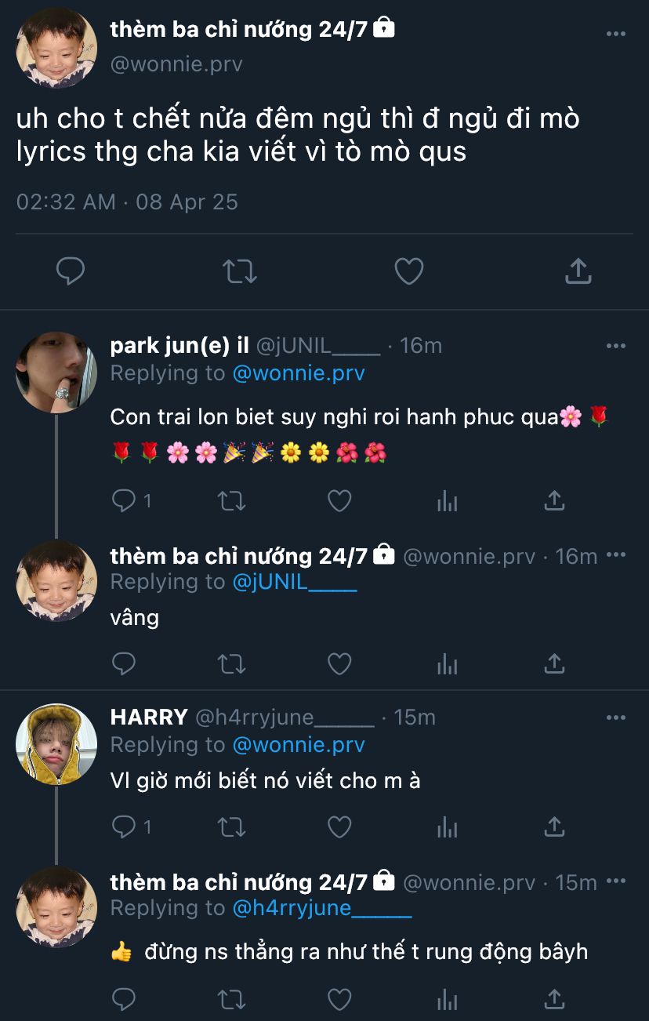Screen dimensions: 649x1021
Task: Like HARRY's reply to wonnie.prv
Action: 339,826
